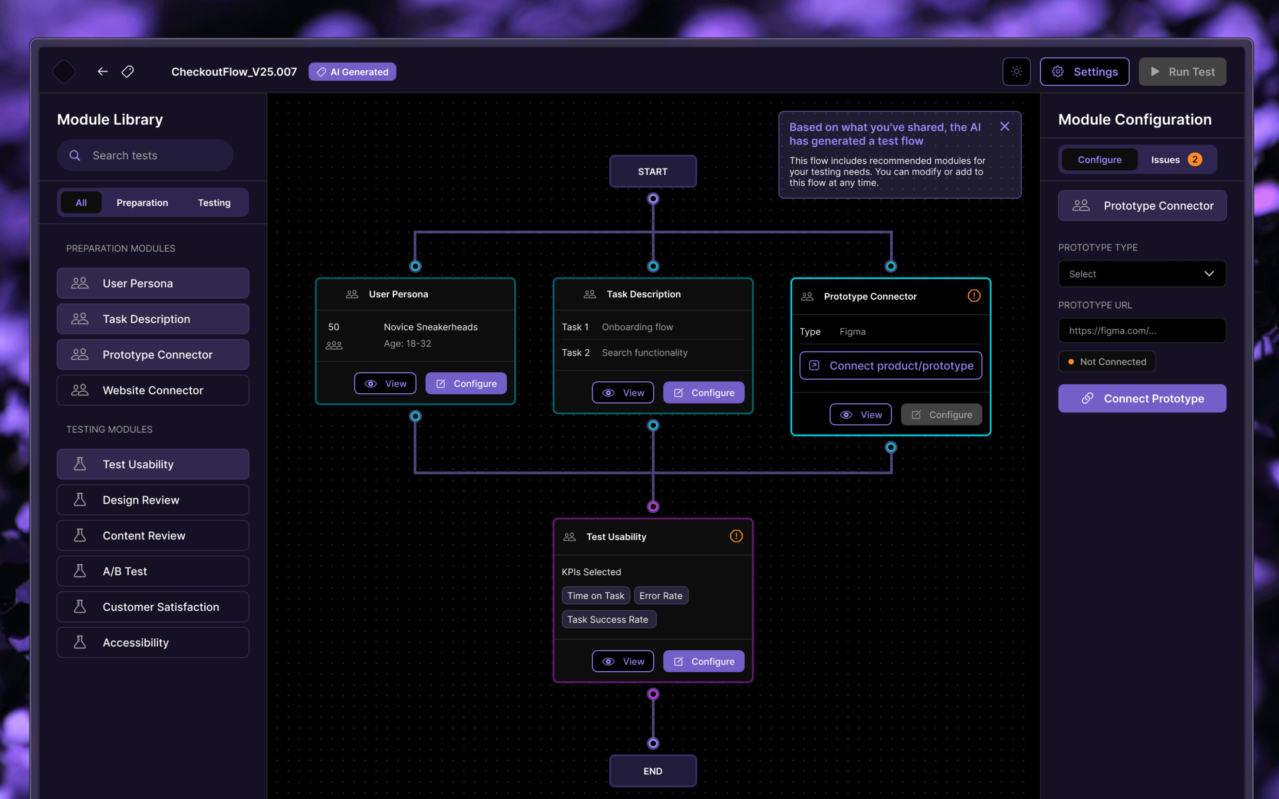The width and height of the screenshot is (1279, 799).
Task: View the User Persona node
Action: [x=385, y=384]
